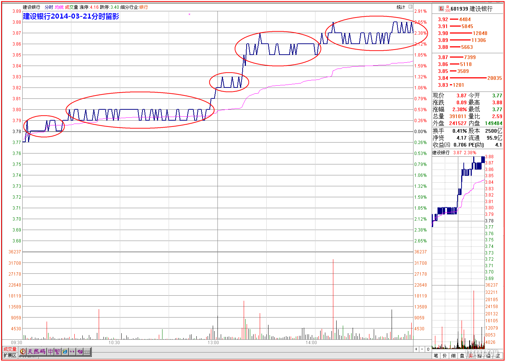The width and height of the screenshot is (506, 362).
Task: Click the L marker icon before 601939
Action: pyautogui.click(x=442, y=8)
